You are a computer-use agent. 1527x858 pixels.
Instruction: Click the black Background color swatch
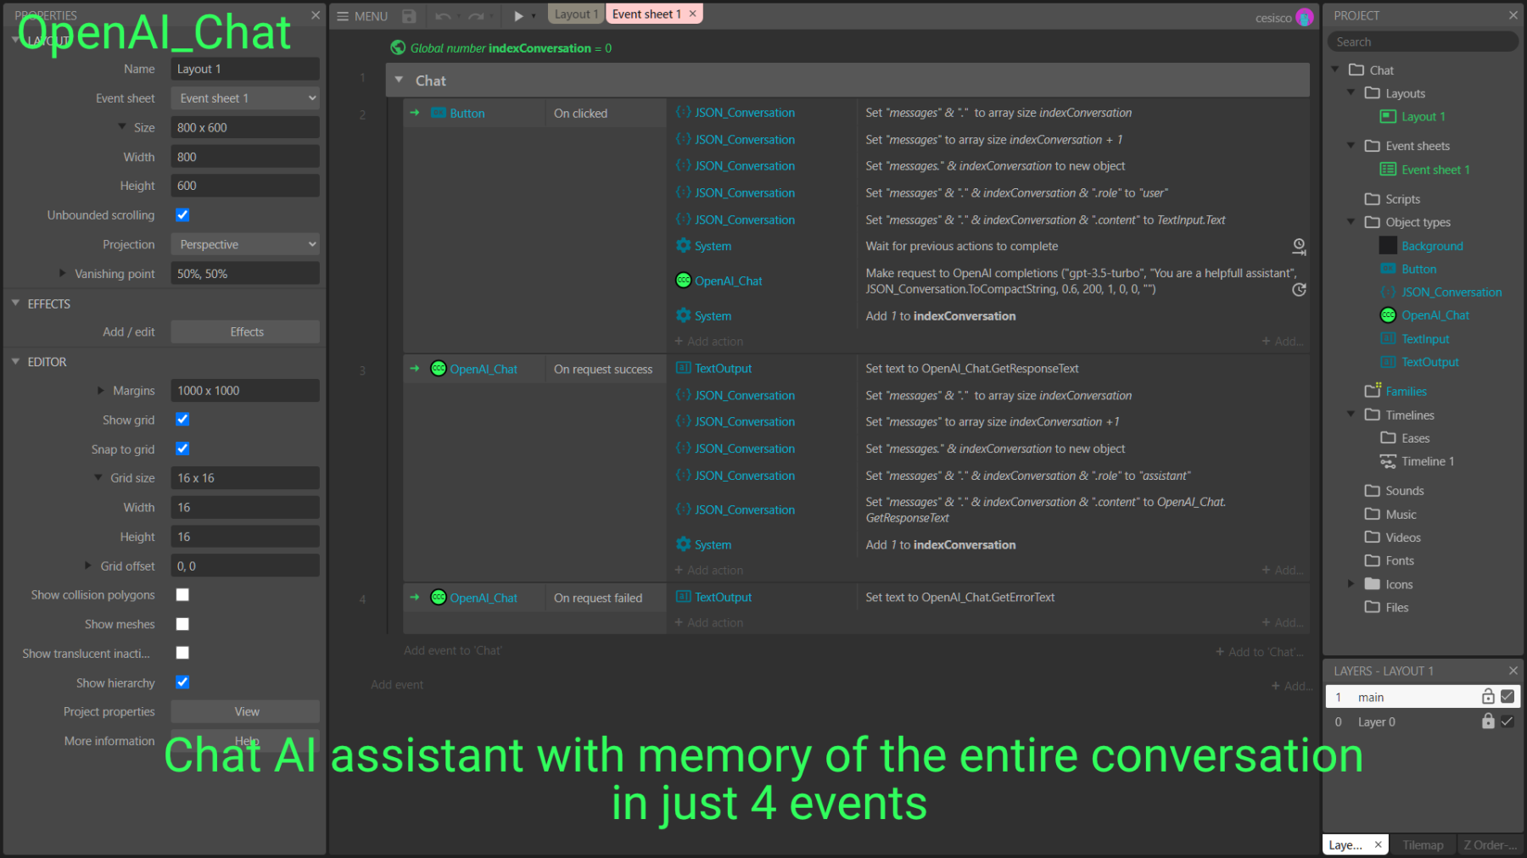tap(1389, 245)
